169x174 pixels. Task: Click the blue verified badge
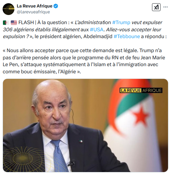[56, 6]
